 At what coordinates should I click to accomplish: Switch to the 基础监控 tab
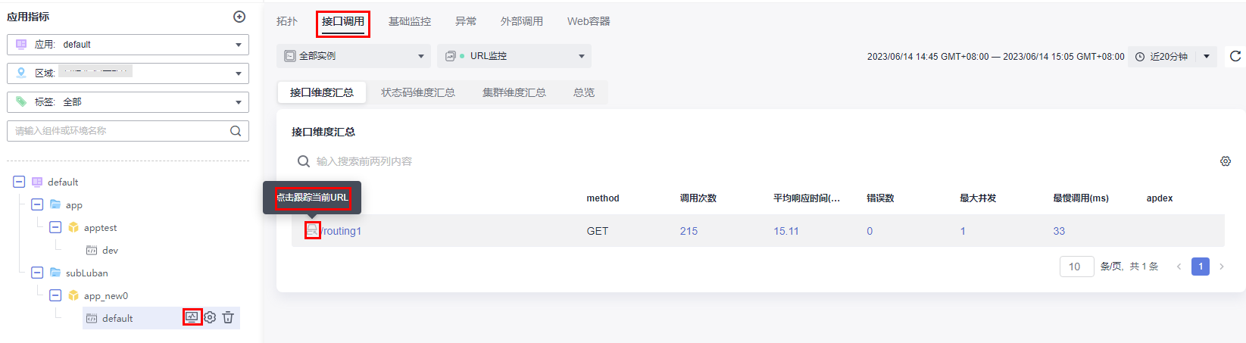[x=410, y=21]
